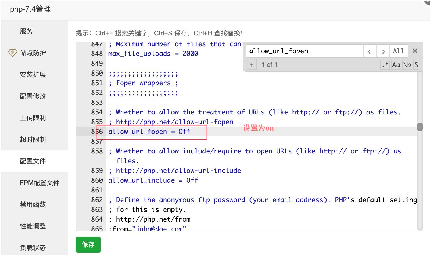Open the 配置修改 tab
This screenshot has height=256, width=431.
click(34, 96)
